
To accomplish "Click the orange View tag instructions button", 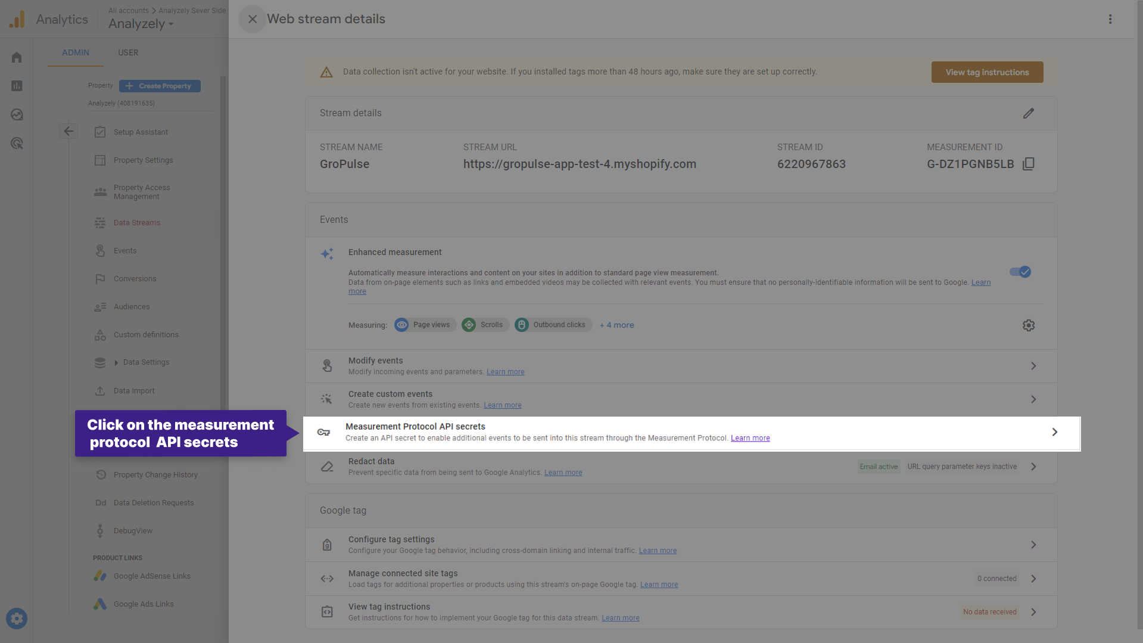I will click(x=987, y=72).
